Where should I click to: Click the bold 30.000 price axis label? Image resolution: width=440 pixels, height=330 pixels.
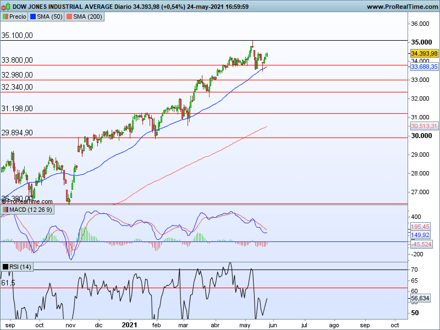point(421,136)
